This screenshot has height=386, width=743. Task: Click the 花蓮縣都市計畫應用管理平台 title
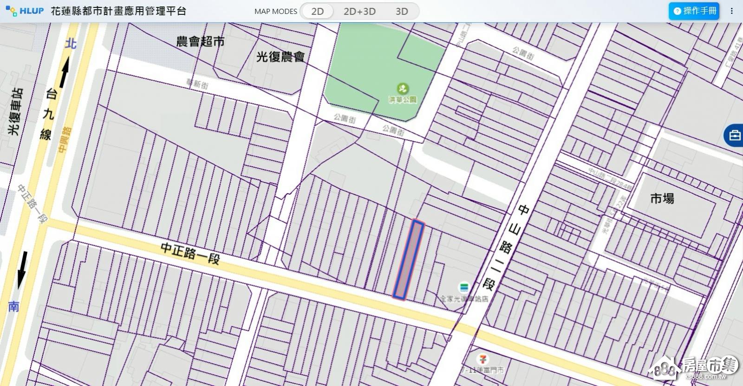point(118,11)
